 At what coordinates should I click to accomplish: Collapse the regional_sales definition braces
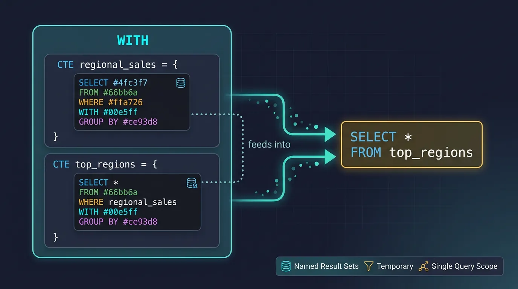coord(55,137)
